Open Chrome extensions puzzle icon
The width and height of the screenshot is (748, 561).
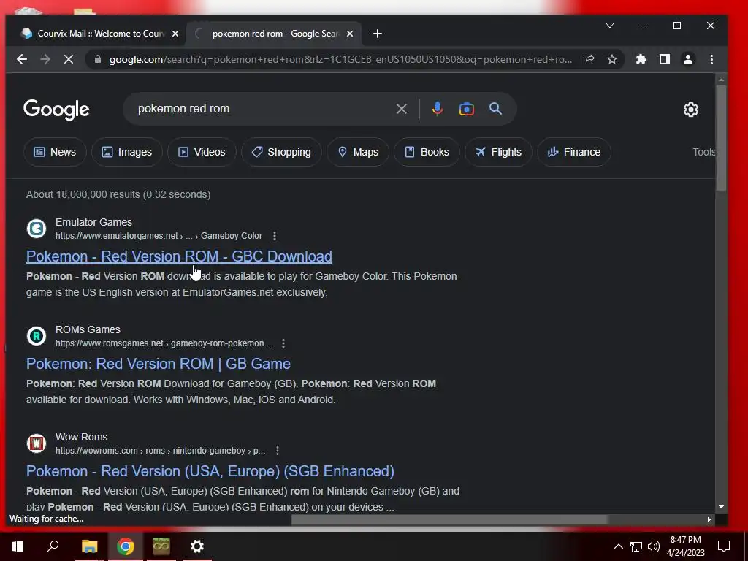click(x=641, y=59)
